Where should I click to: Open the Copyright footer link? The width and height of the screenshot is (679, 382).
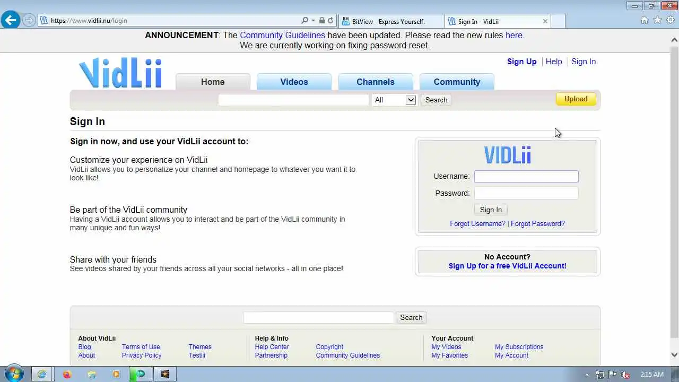pos(329,347)
